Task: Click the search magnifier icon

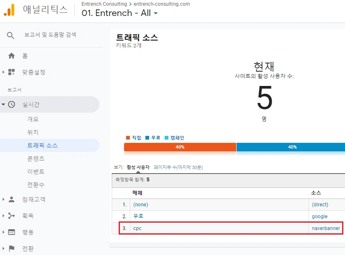Action: [x=11, y=35]
